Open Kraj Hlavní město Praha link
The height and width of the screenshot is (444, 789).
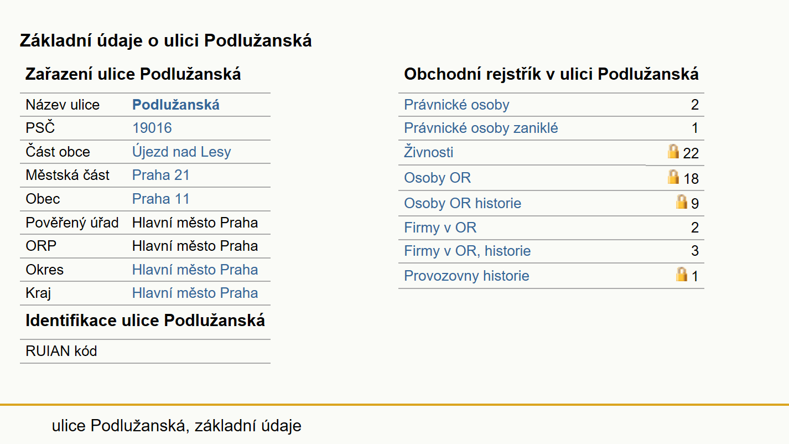click(195, 293)
